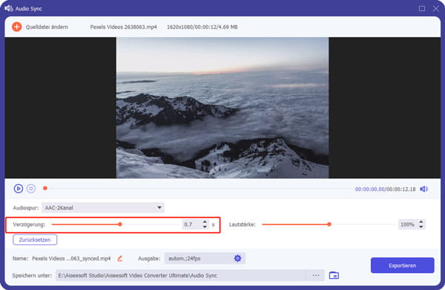
Task: Decrease the volume percentage with the down arrow
Action: coord(421,227)
